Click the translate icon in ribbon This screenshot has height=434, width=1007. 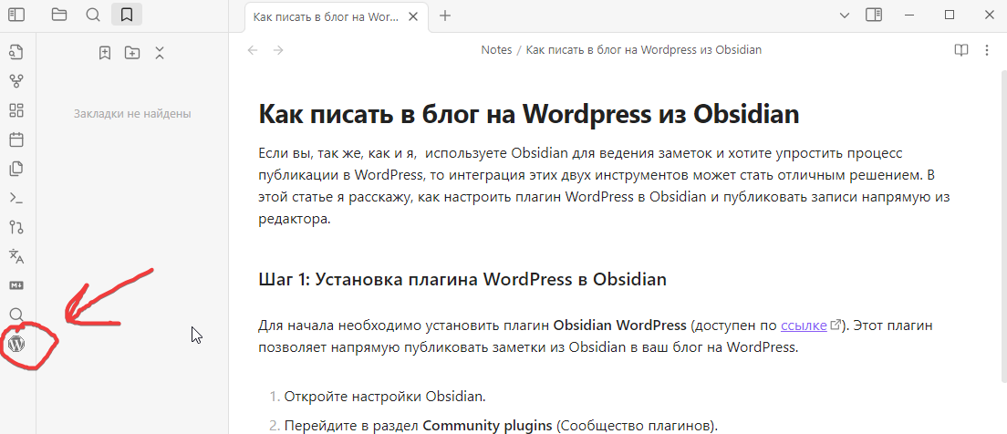coord(16,256)
